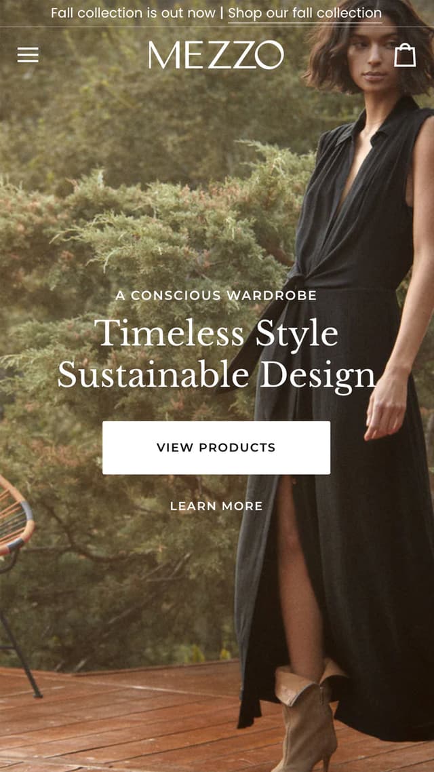Open the hamburger navigation menu
Viewport: 434px width, 772px height.
[28, 55]
